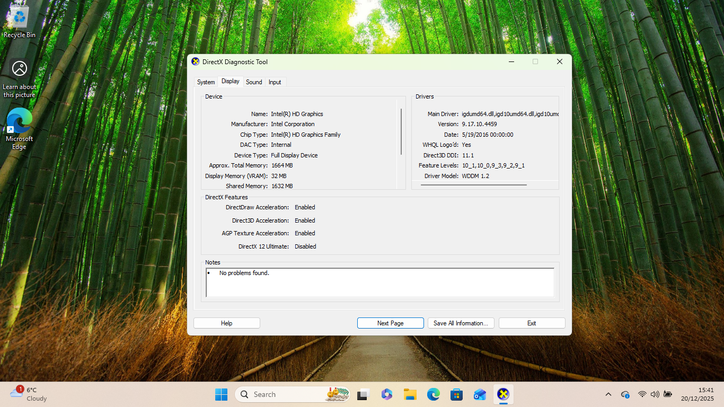Click the Task View icon
Screen dimensions: 724x407
click(x=363, y=394)
